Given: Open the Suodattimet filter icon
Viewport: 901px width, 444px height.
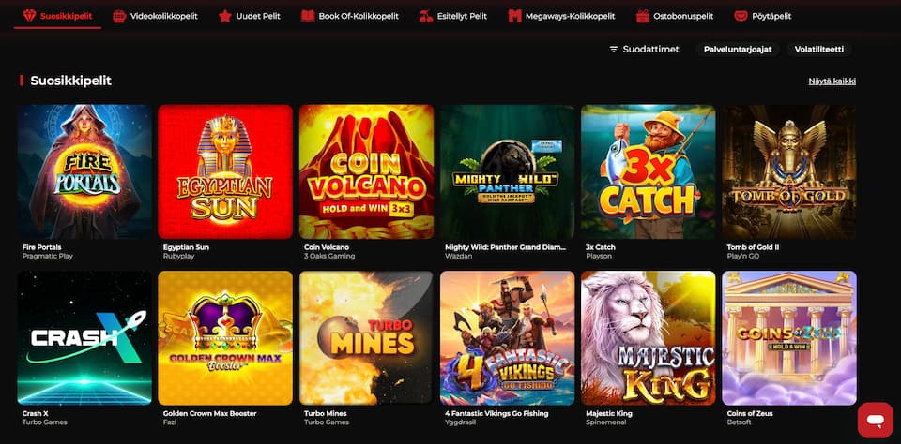Looking at the screenshot, I should [613, 50].
